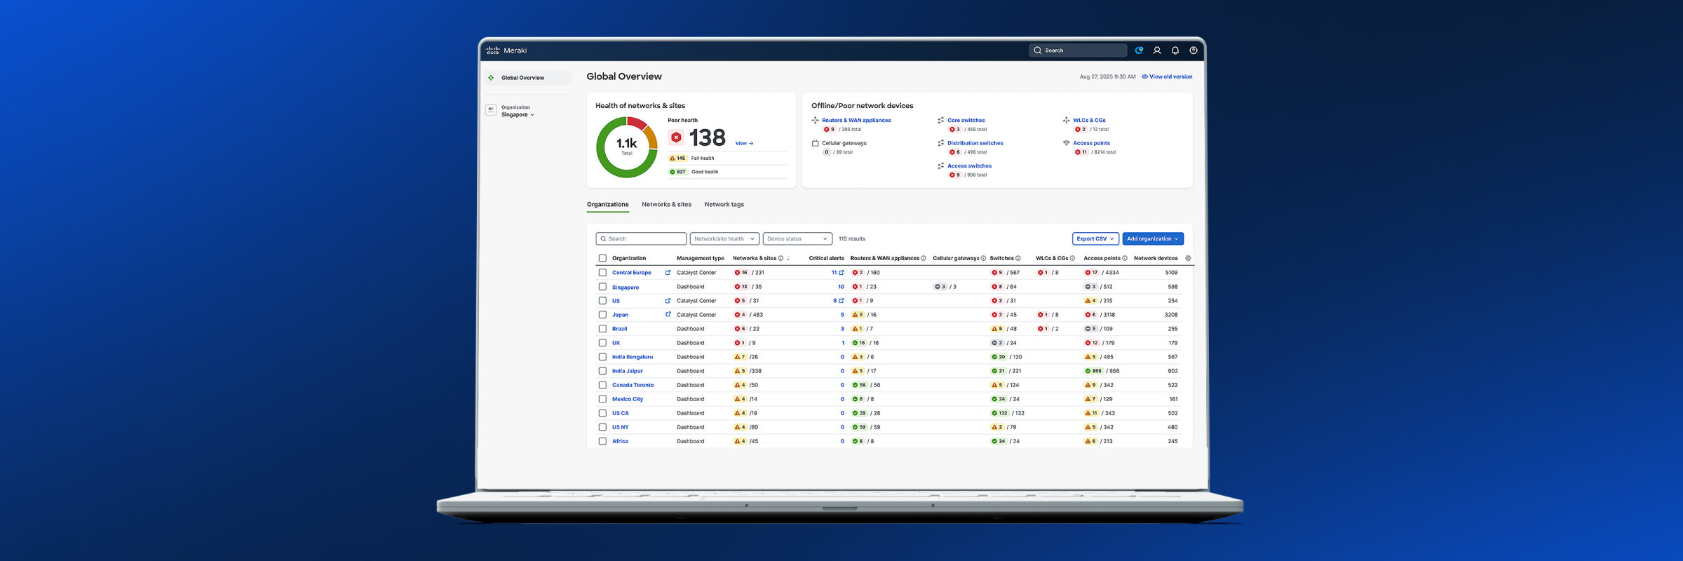Open the Device status filter dropdown
Image resolution: width=1683 pixels, height=561 pixels.
pos(797,239)
